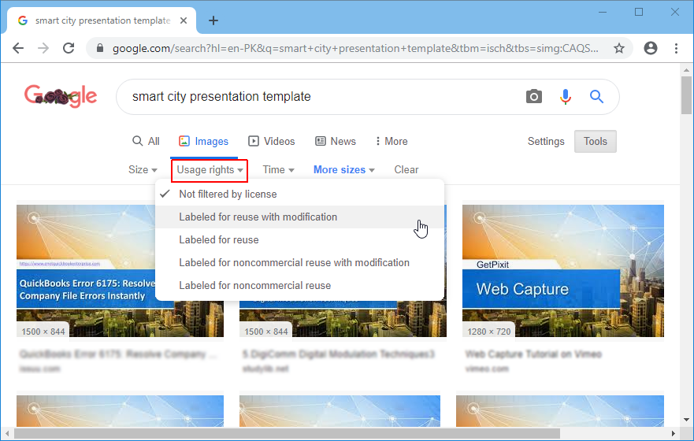
Task: Click the scroll right arrow
Action: tap(674, 433)
